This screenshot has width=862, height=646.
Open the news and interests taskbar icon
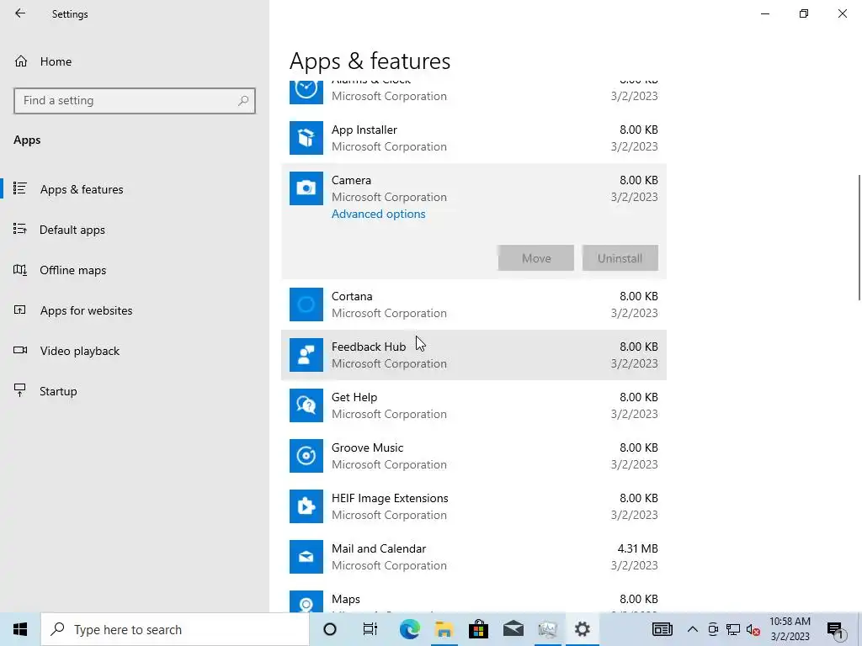click(662, 629)
